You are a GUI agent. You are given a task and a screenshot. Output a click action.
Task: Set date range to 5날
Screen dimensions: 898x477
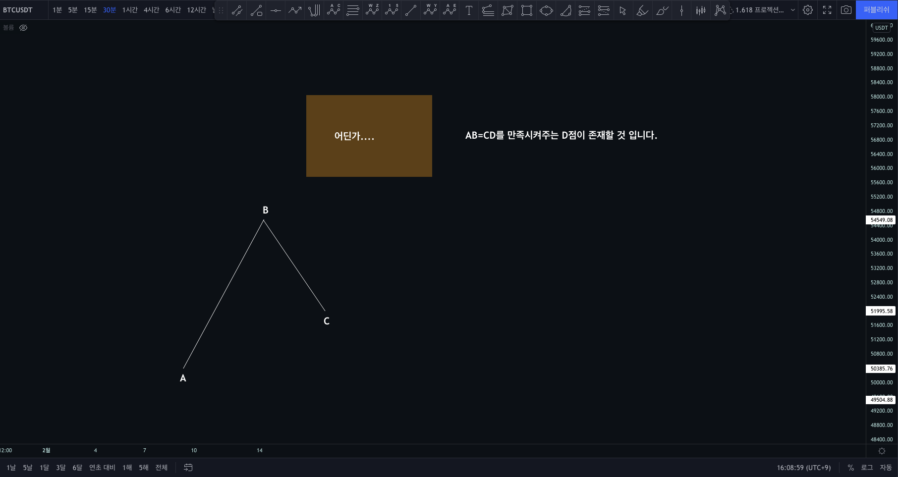(27, 468)
